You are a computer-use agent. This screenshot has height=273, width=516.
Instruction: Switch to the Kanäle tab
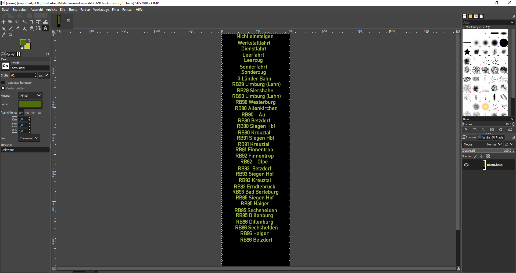[x=484, y=137]
